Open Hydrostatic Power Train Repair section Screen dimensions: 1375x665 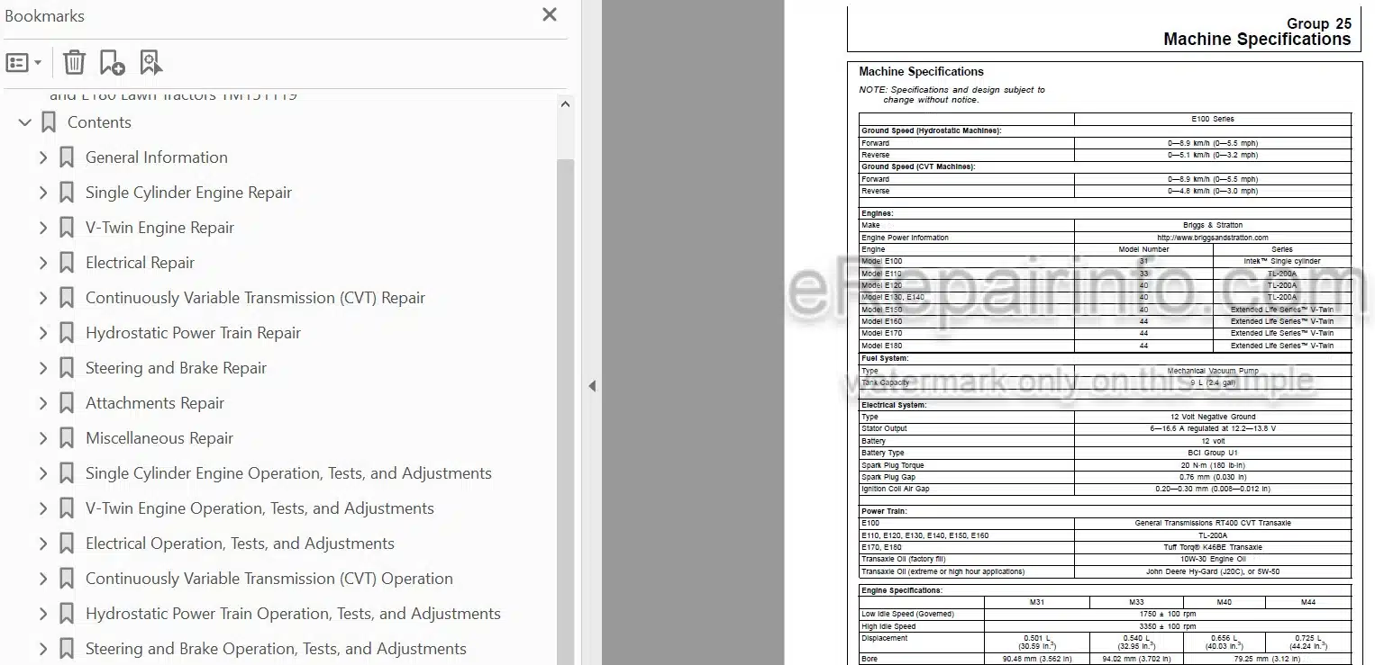tap(193, 333)
